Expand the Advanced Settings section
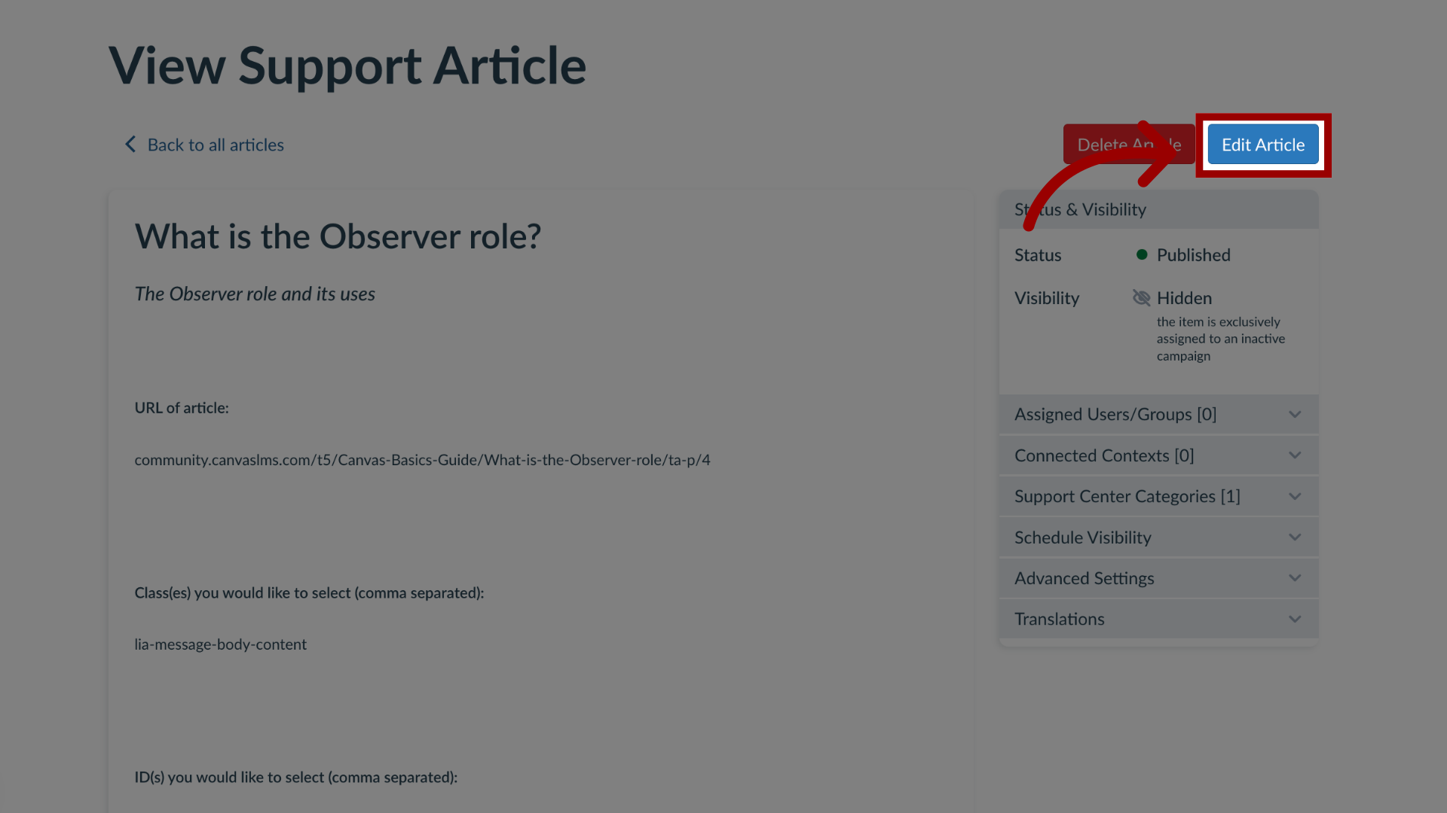This screenshot has height=813, width=1447. 1156,577
